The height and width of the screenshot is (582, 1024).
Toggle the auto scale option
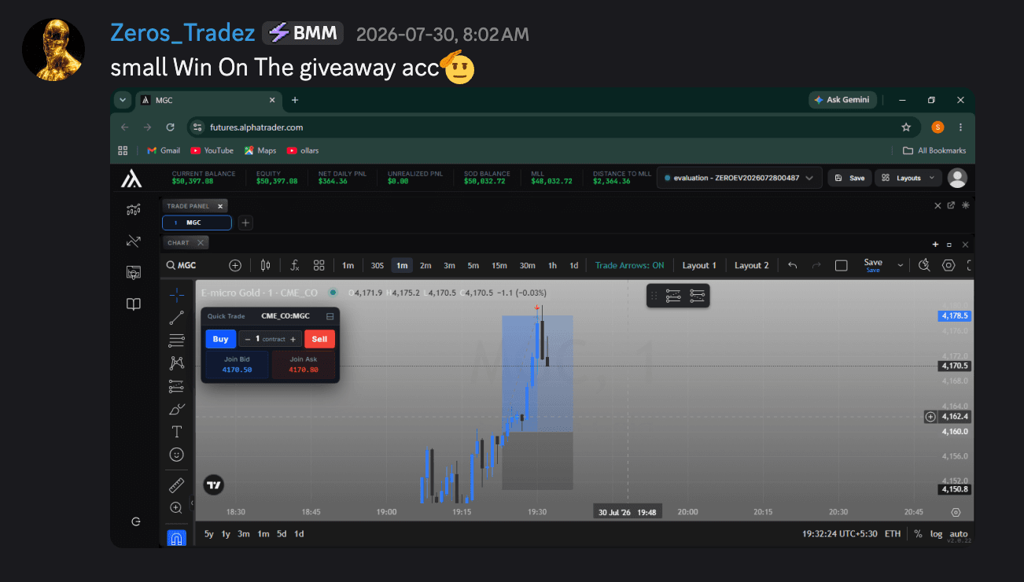(x=958, y=534)
